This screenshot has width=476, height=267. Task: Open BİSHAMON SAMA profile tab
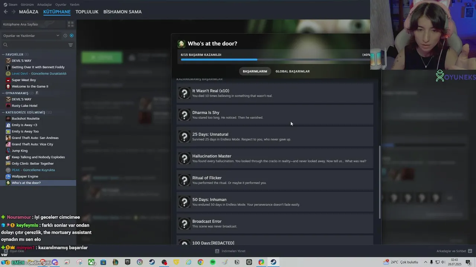pos(122,12)
